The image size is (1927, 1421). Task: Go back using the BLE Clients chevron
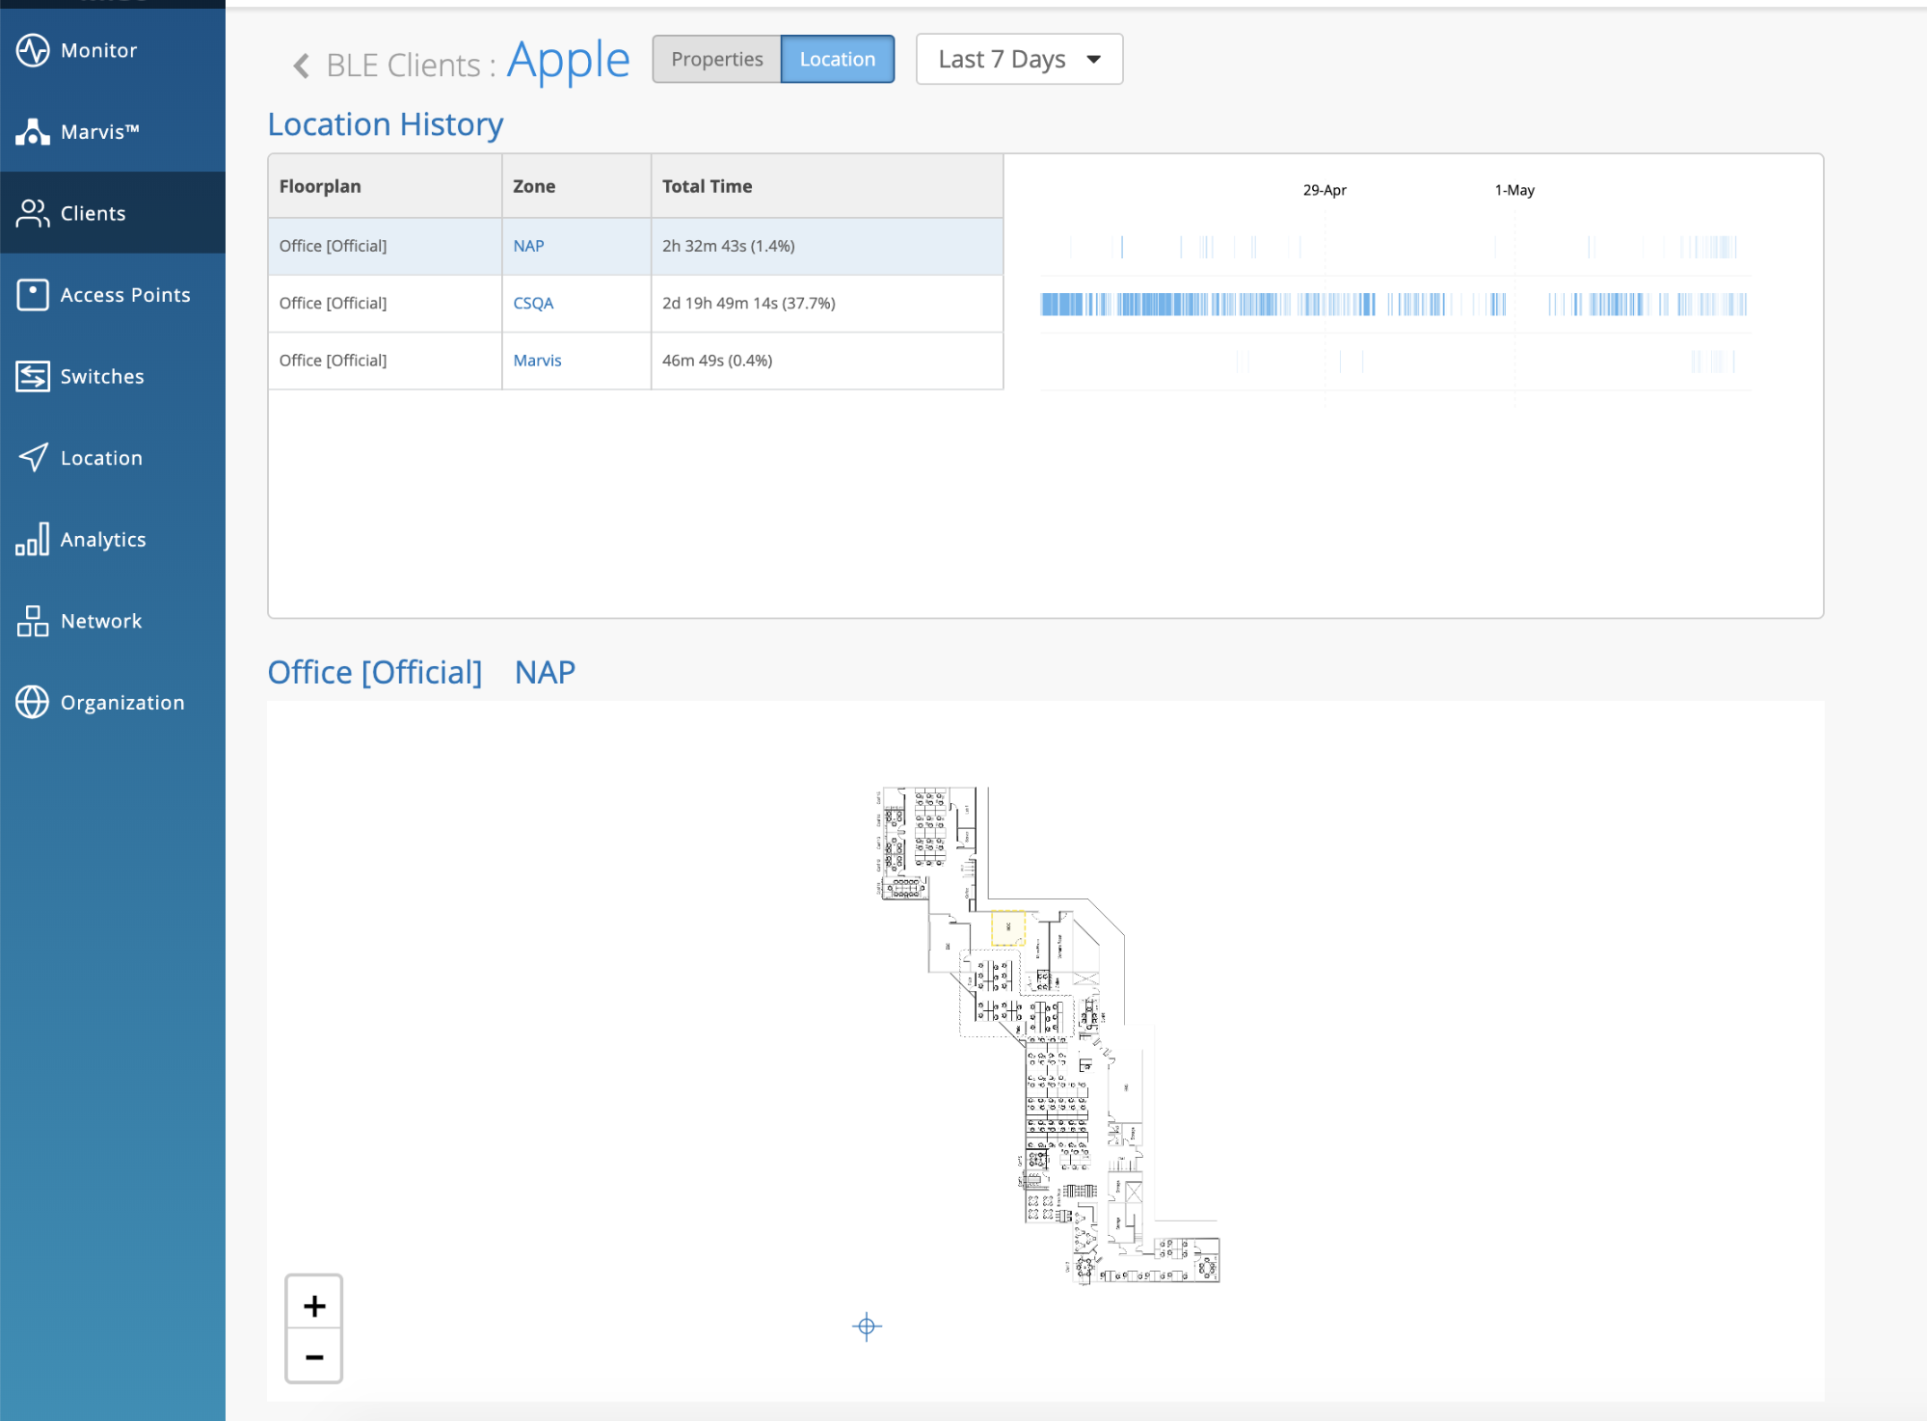click(x=301, y=66)
